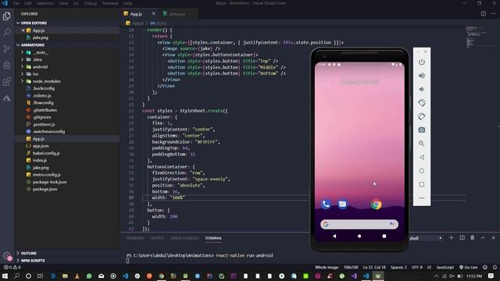Switch to the Problems panel tab
500x281 pixels.
tap(135, 238)
